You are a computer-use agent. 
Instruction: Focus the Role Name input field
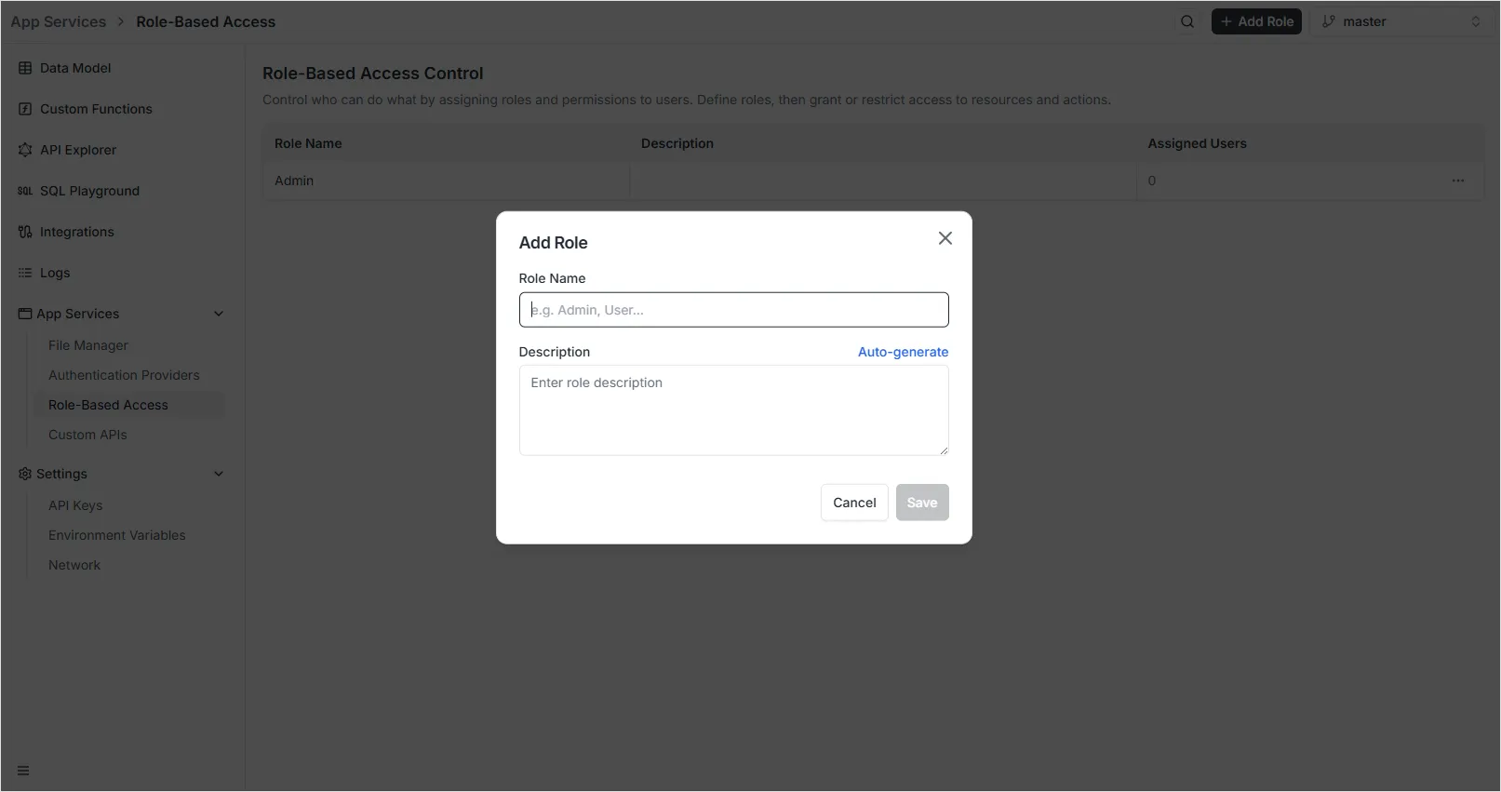(x=733, y=310)
